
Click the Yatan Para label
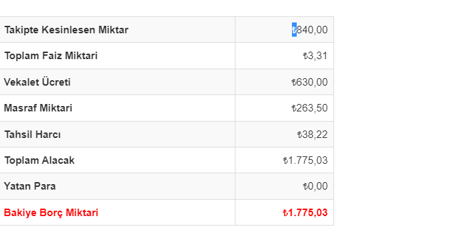pyautogui.click(x=30, y=186)
